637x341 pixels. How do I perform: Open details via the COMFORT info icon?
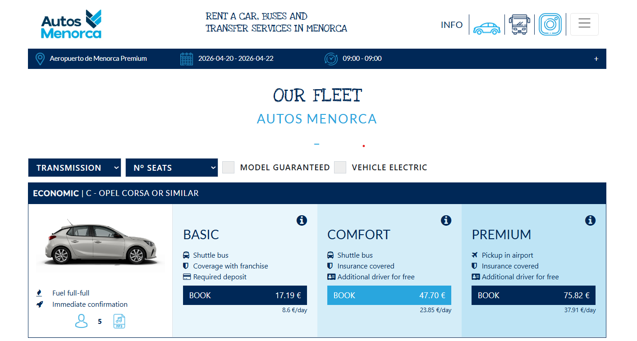point(446,221)
